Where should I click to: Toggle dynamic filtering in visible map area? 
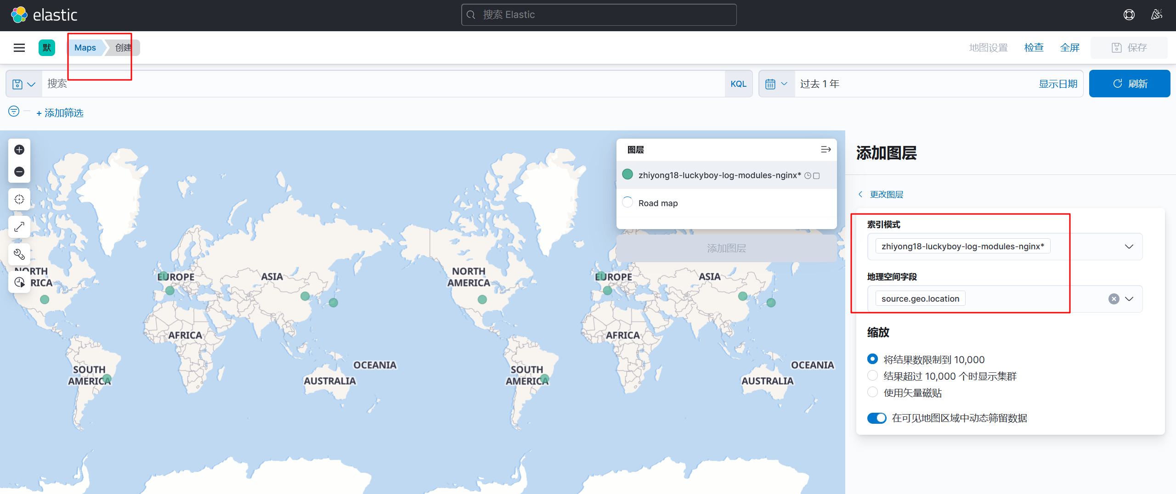(876, 418)
